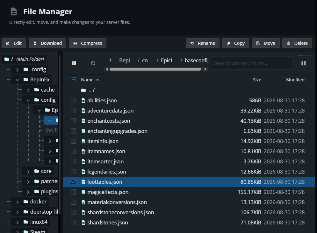Click the docker folder icon in the tree
Image resolution: width=317 pixels, height=233 pixels.
pos(26,202)
